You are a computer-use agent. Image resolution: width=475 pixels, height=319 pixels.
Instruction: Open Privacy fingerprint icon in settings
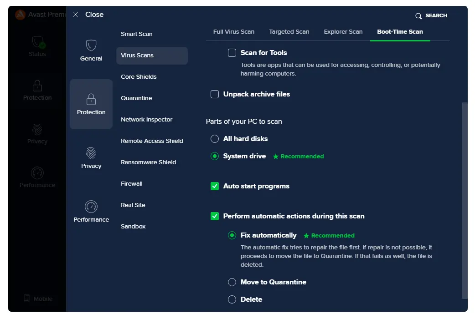click(91, 153)
